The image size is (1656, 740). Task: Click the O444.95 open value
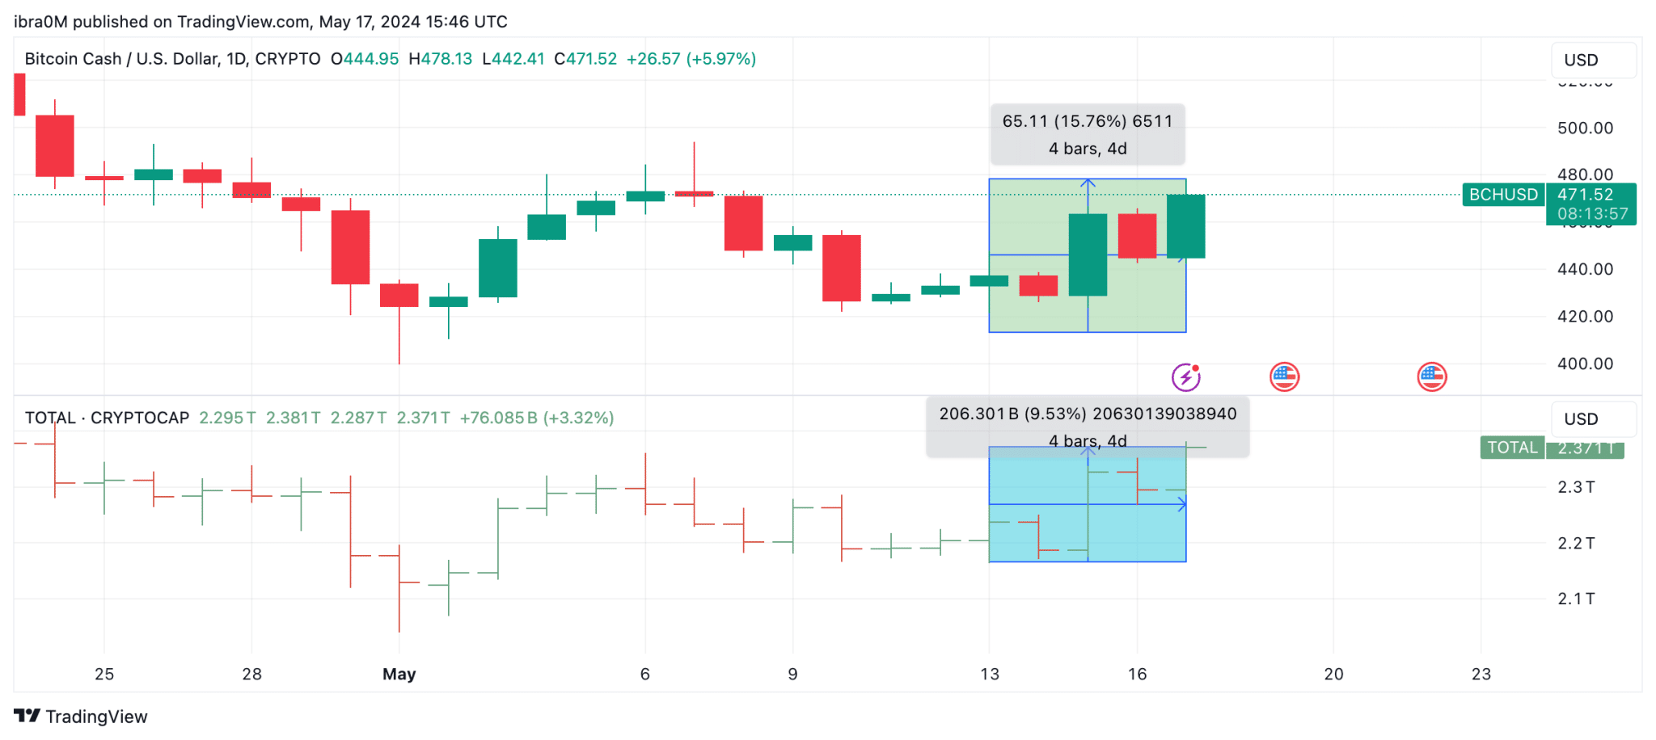pyautogui.click(x=365, y=59)
